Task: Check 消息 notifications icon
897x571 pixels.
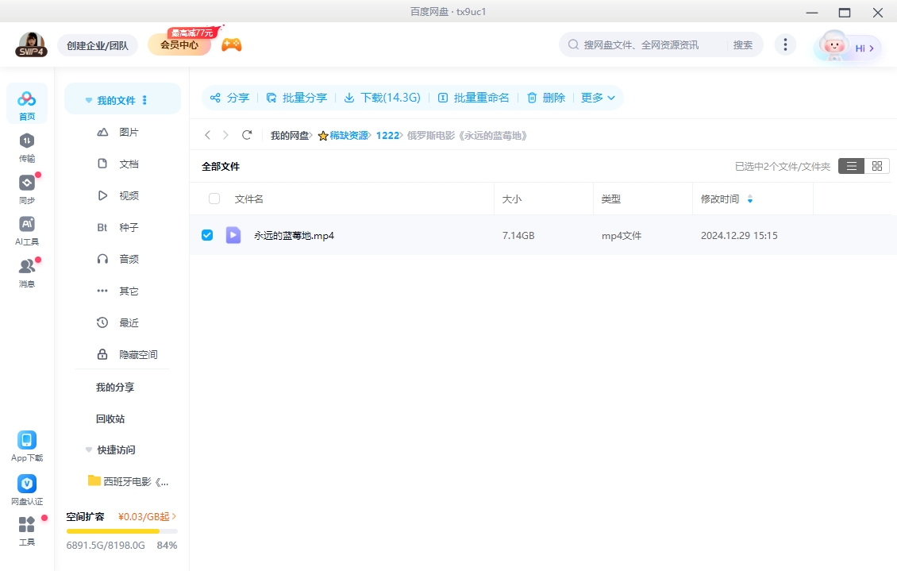Action: click(26, 270)
